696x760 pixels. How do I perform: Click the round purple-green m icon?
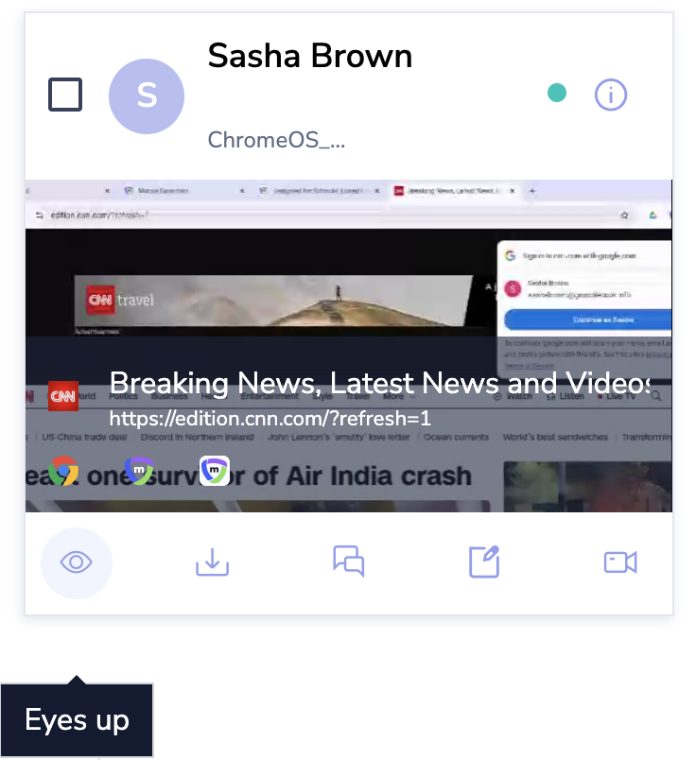[x=139, y=471]
